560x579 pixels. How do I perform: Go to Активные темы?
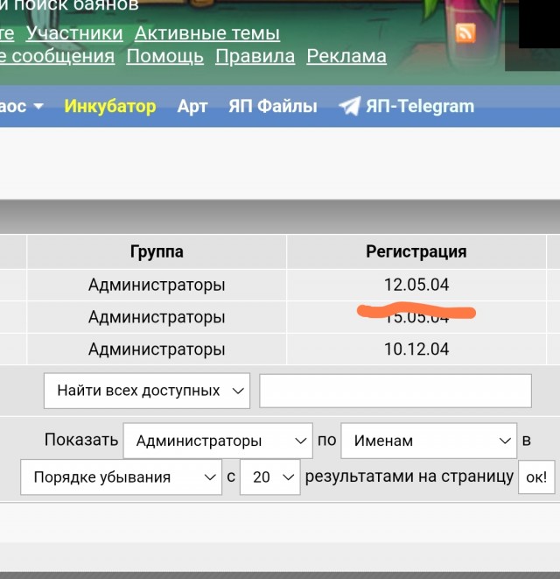click(207, 33)
